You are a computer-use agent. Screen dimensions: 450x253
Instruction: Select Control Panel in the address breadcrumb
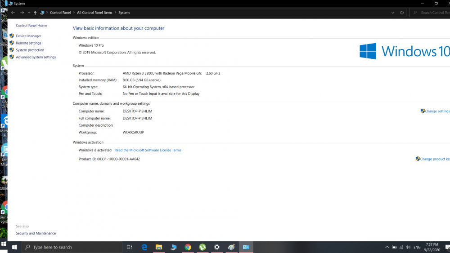pos(60,13)
